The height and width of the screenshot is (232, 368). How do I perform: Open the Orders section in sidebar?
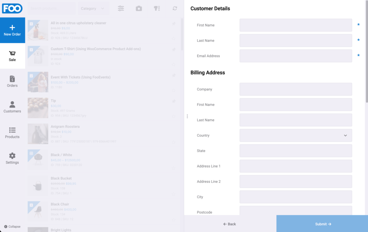tap(12, 82)
